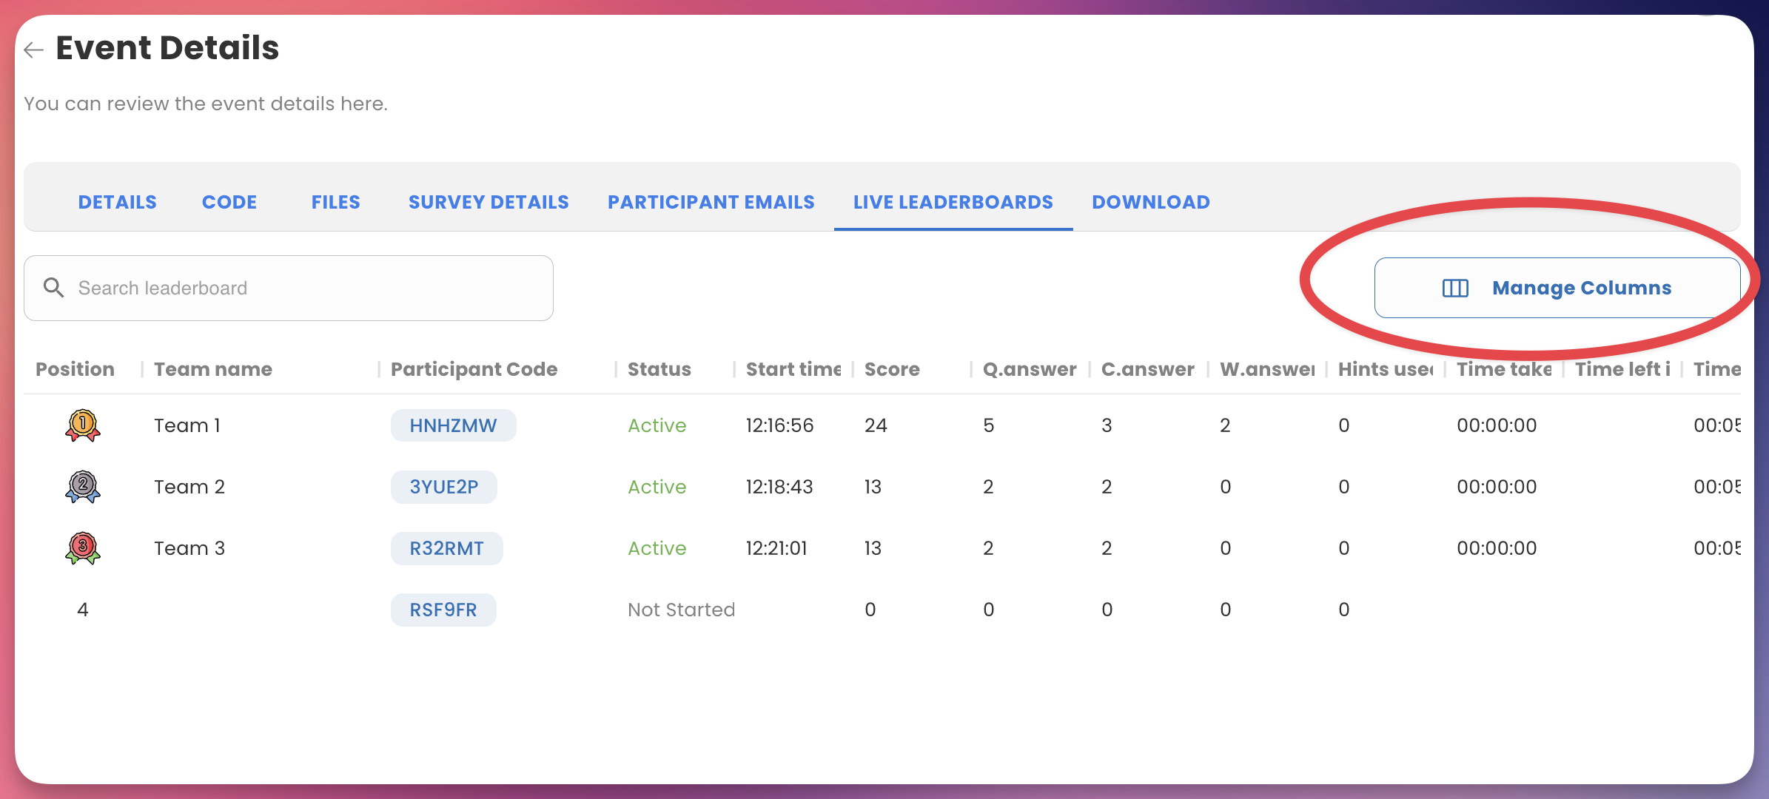
Task: Click the red third place medal icon
Action: point(83,548)
